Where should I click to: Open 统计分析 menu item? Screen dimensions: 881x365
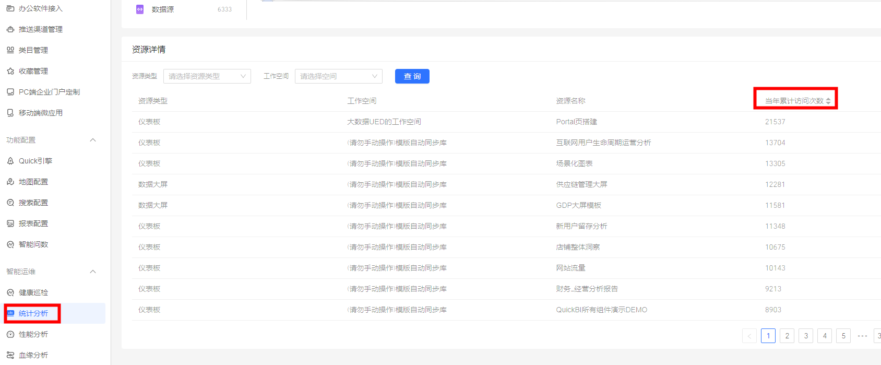pyautogui.click(x=33, y=313)
